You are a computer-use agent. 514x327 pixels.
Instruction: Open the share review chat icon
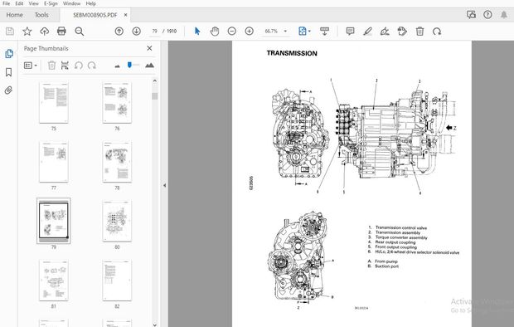pos(471,14)
